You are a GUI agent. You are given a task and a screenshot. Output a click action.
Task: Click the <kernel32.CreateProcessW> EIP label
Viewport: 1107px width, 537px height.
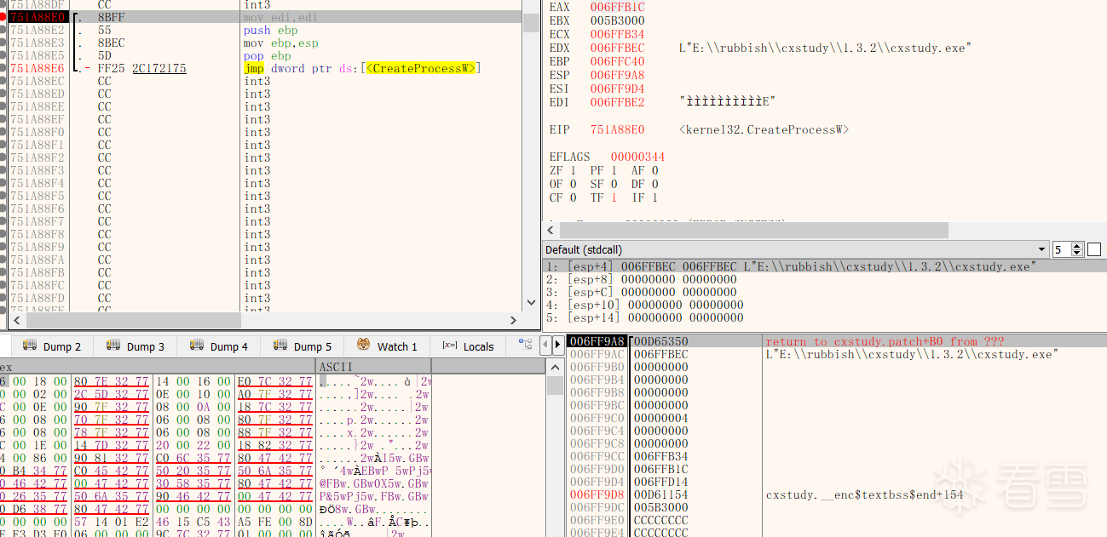pyautogui.click(x=764, y=129)
